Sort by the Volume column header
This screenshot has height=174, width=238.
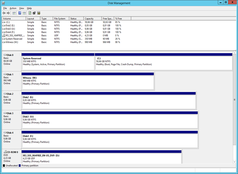point(14,19)
